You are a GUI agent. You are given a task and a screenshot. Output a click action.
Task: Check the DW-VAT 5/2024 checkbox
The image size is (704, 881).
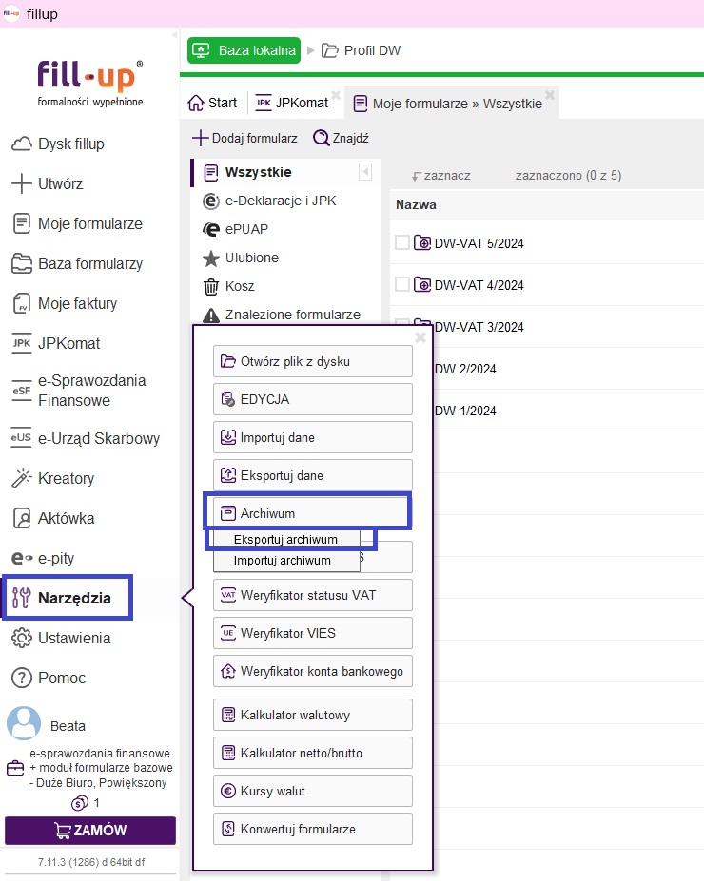click(x=402, y=242)
